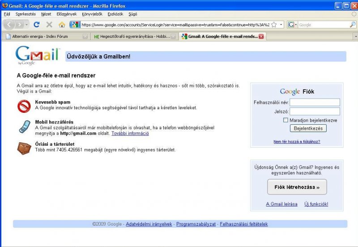Image resolution: width=358 pixels, height=247 pixels.
Task: Click inside the Google search box
Action: 324,25
